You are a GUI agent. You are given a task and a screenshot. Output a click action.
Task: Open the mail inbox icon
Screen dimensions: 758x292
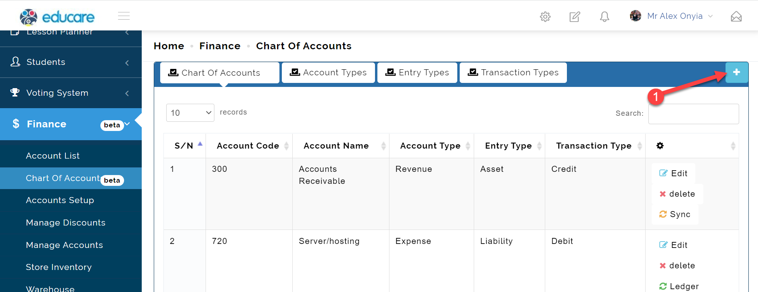coord(736,16)
